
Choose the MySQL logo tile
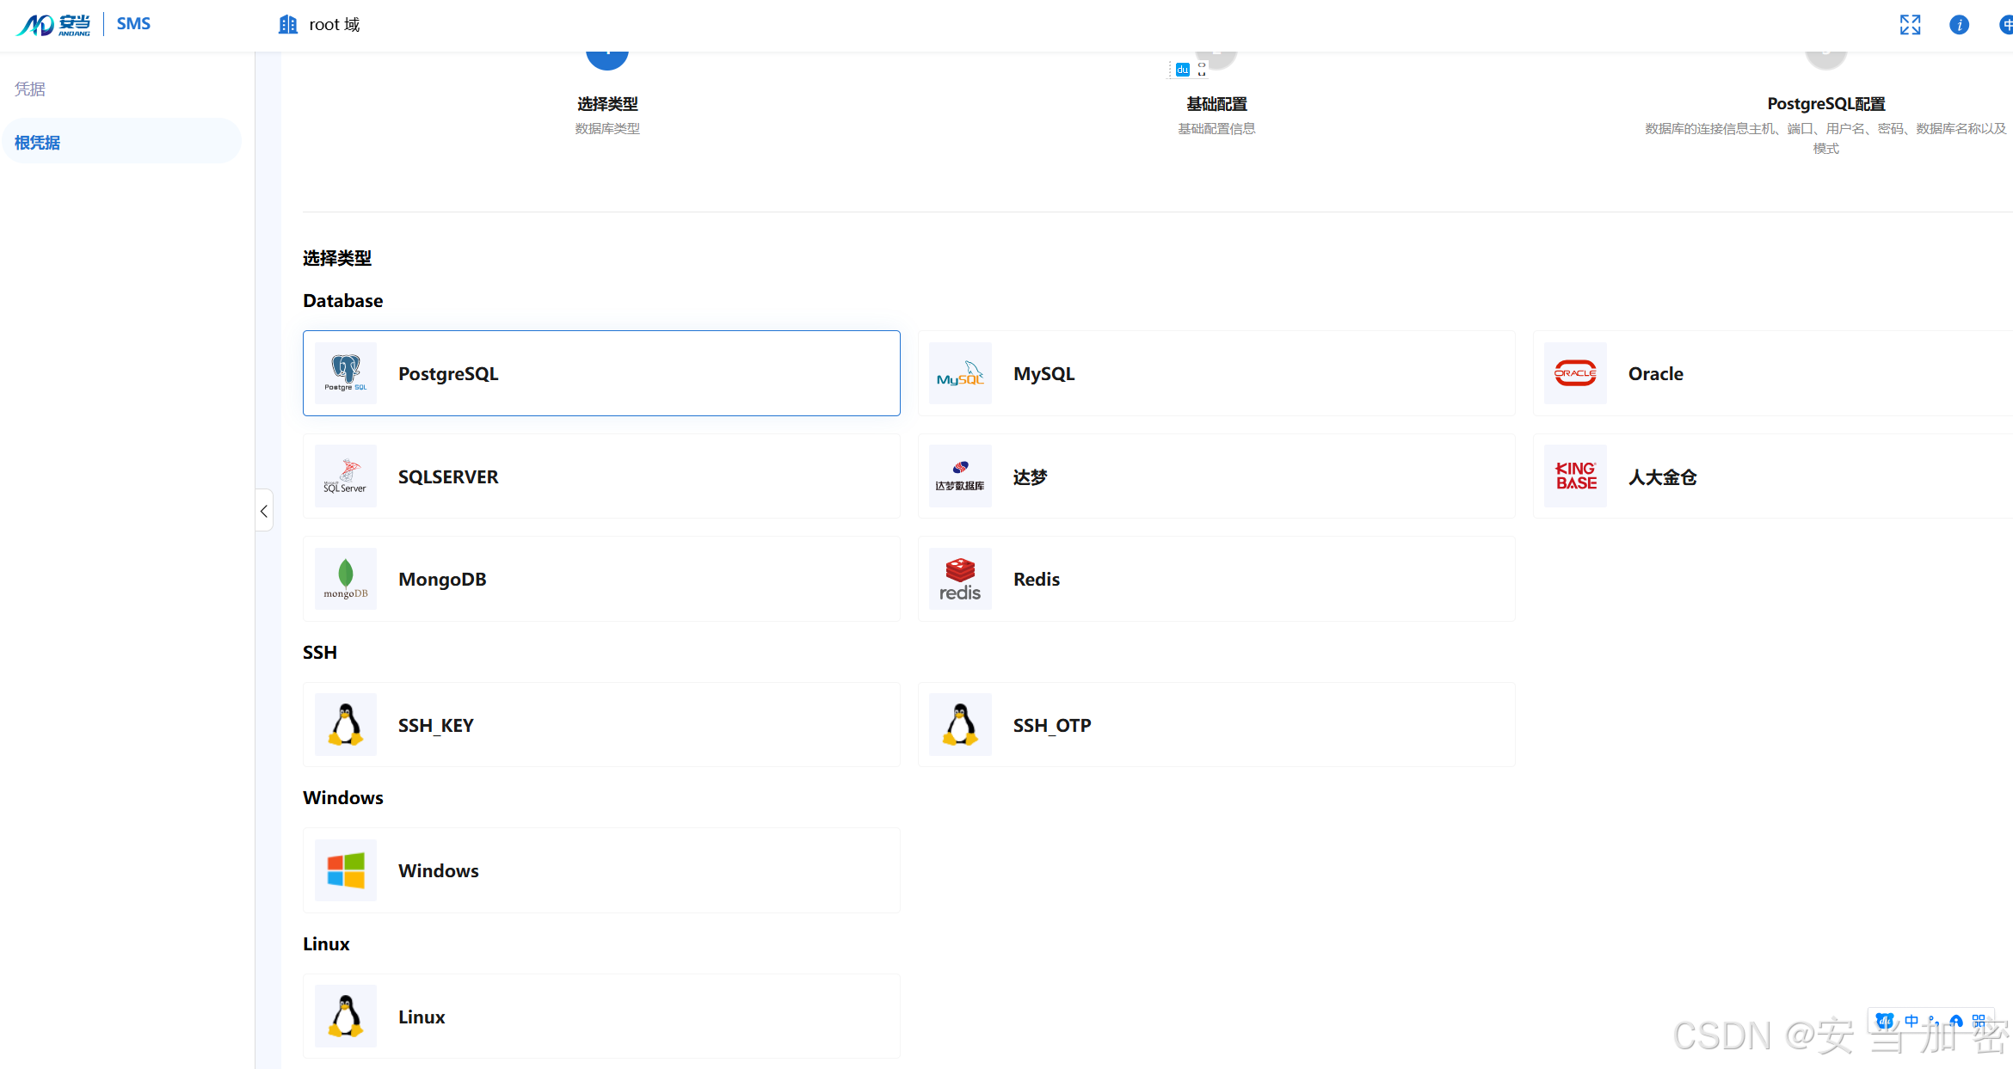[x=960, y=373]
